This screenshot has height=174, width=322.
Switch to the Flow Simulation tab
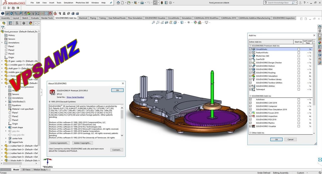point(135,18)
